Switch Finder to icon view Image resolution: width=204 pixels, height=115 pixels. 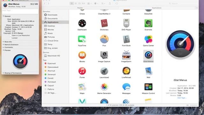click(72, 4)
